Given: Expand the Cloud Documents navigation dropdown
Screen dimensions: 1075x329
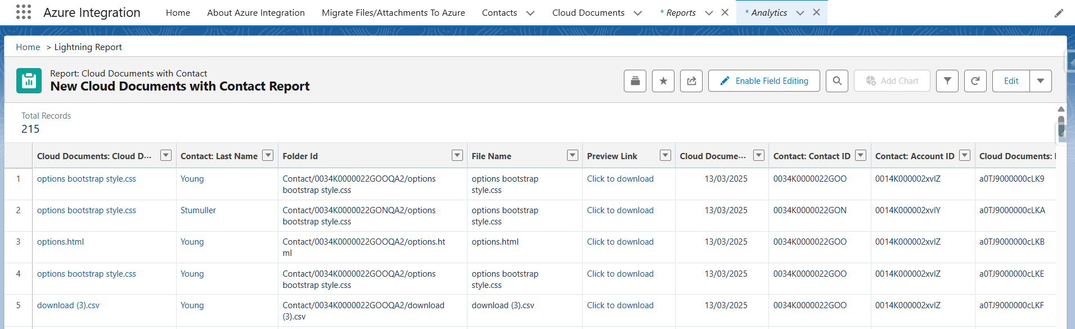Looking at the screenshot, I should pyautogui.click(x=637, y=13).
